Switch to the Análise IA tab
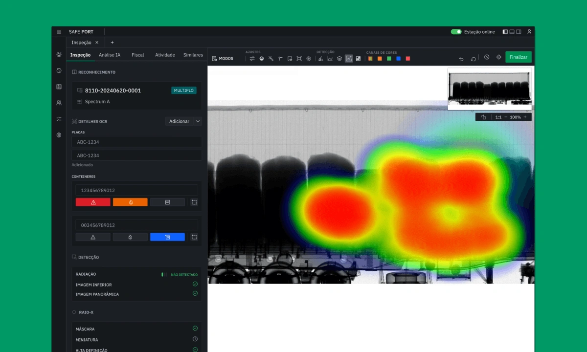The width and height of the screenshot is (587, 352). coord(110,55)
